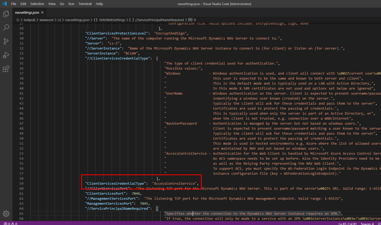The image size is (381, 225).
Task: Click "Possible values:" text on line 36
Action: tap(183, 69)
